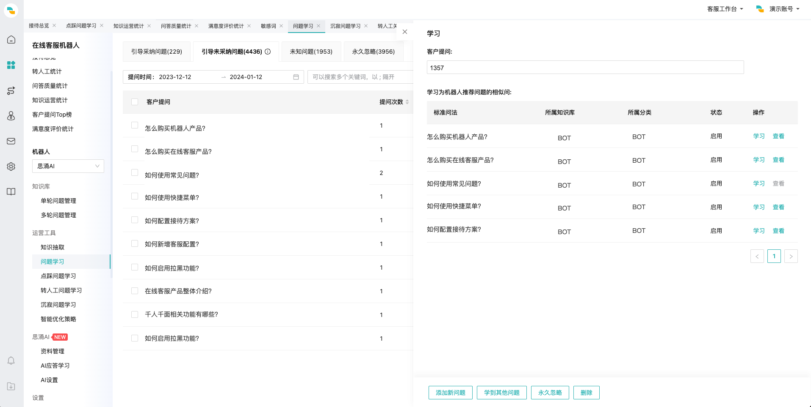
Task: Switch to 未知问题(1953) tab
Action: (311, 52)
